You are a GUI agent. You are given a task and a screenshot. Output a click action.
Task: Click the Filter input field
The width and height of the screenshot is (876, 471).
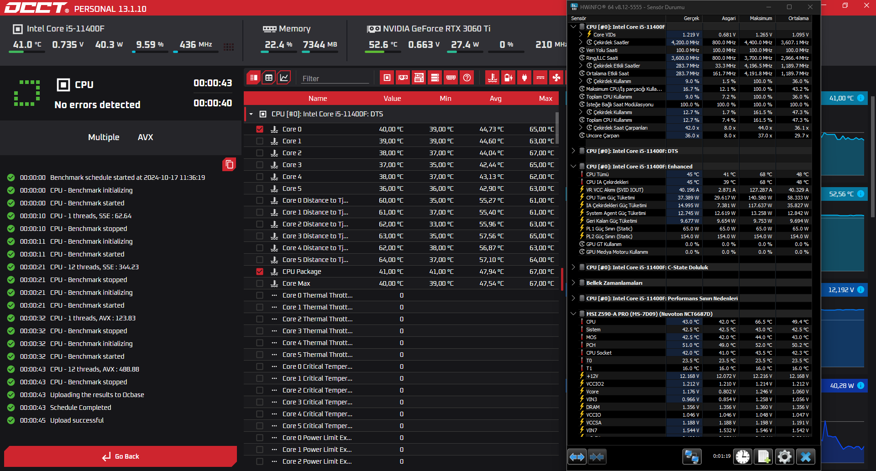coord(335,78)
